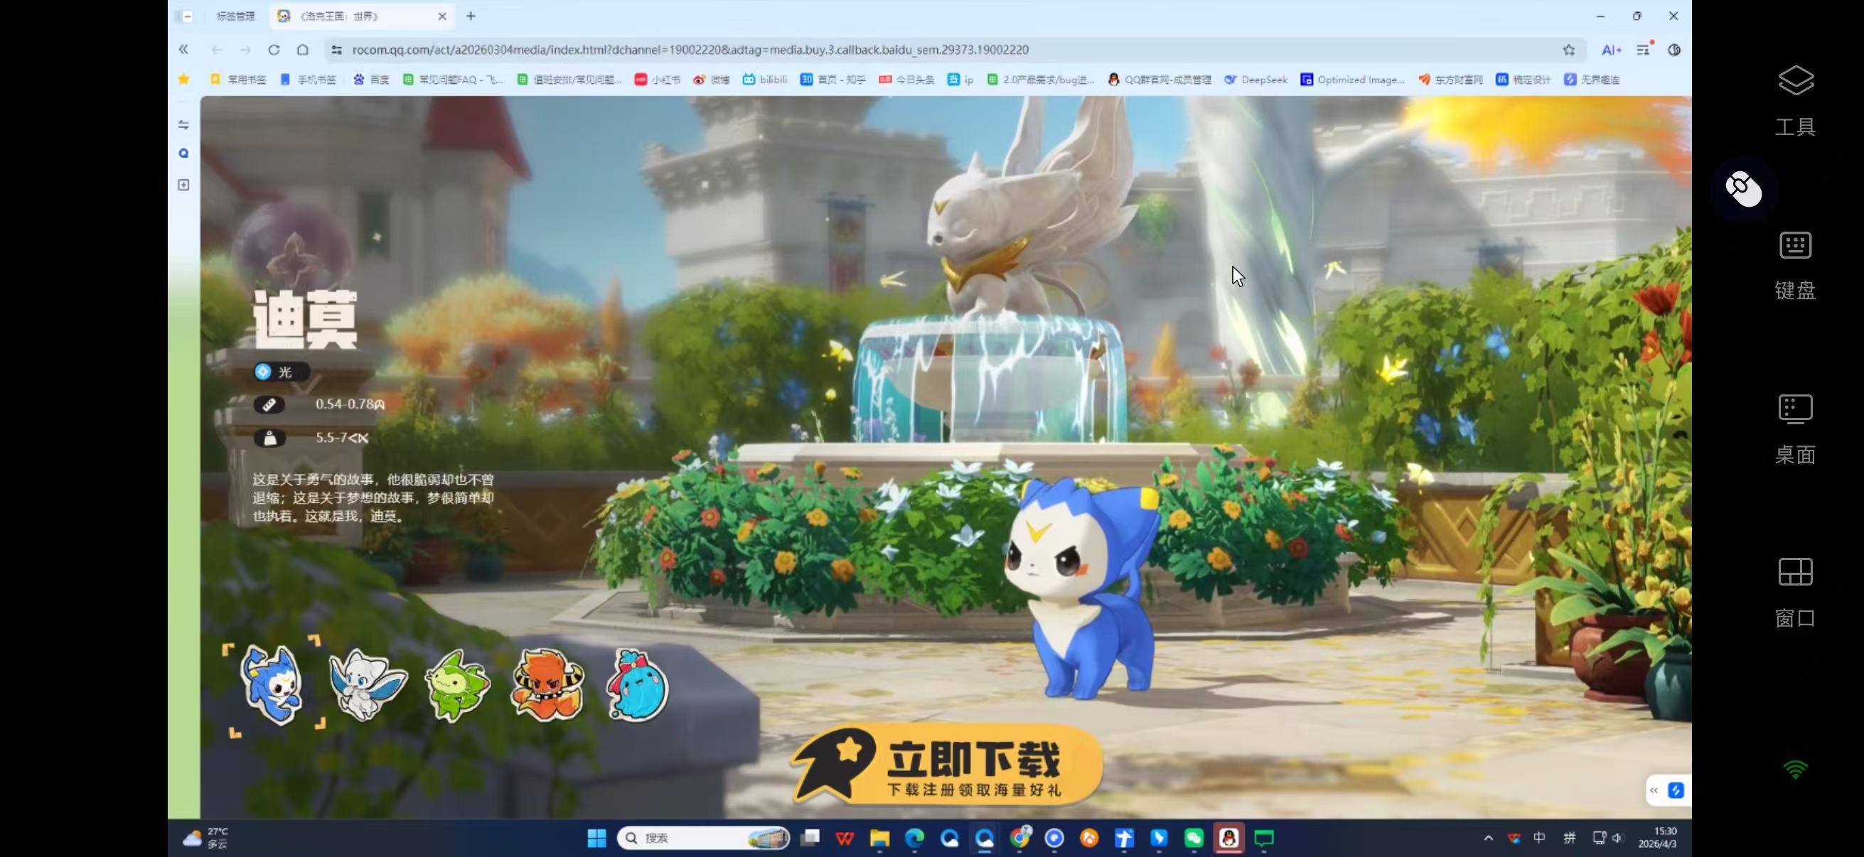
Task: Collapse browser sidebar with double chevron
Action: coord(184,50)
